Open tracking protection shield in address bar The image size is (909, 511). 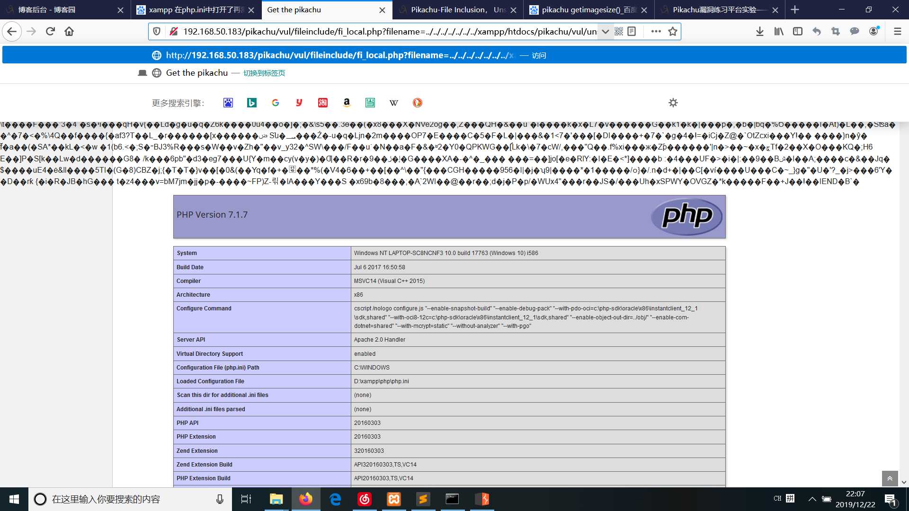pyautogui.click(x=157, y=32)
